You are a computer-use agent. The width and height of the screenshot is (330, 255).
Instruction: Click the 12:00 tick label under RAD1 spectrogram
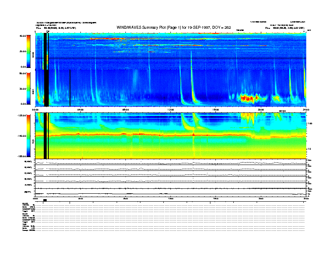(x=171, y=110)
